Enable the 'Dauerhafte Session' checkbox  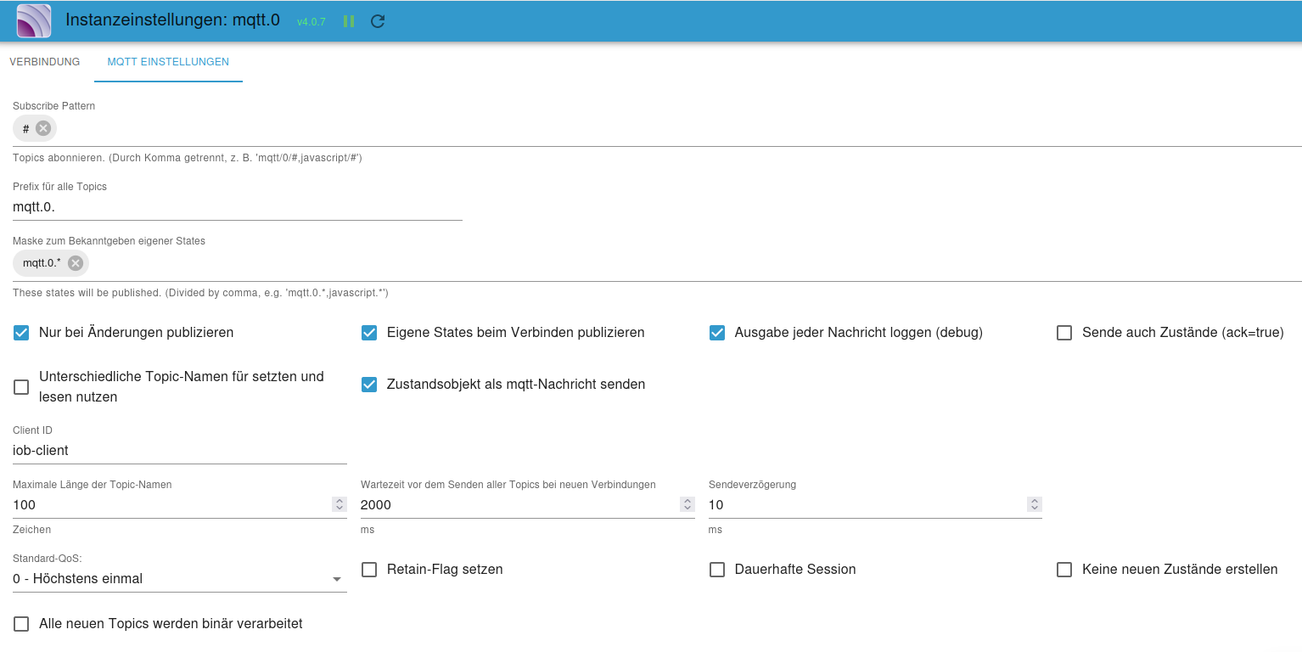[x=717, y=570]
